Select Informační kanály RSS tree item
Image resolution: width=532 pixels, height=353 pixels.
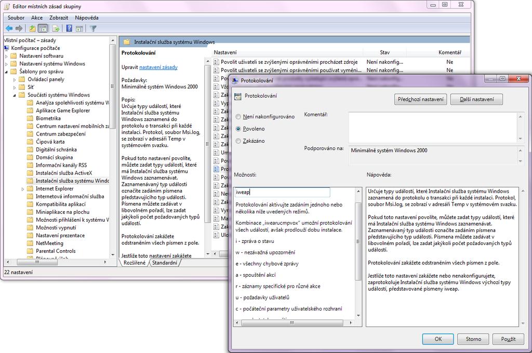[x=61, y=165]
